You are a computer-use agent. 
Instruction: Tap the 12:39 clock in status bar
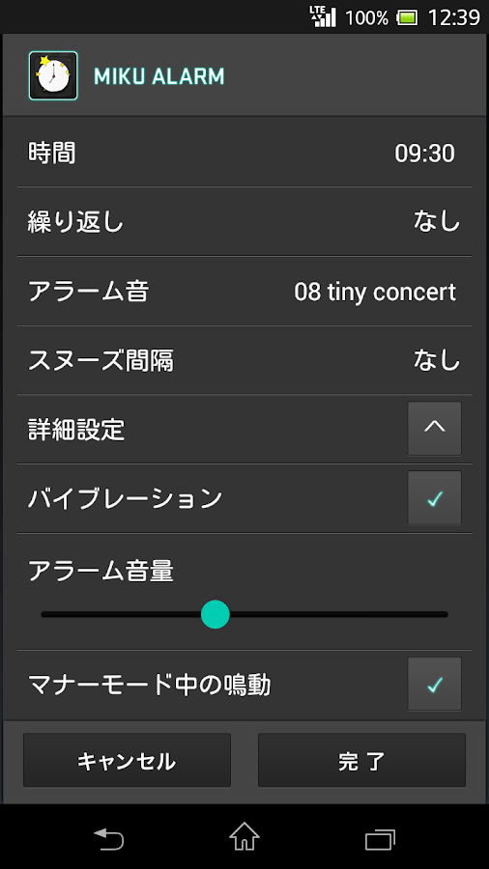[453, 17]
